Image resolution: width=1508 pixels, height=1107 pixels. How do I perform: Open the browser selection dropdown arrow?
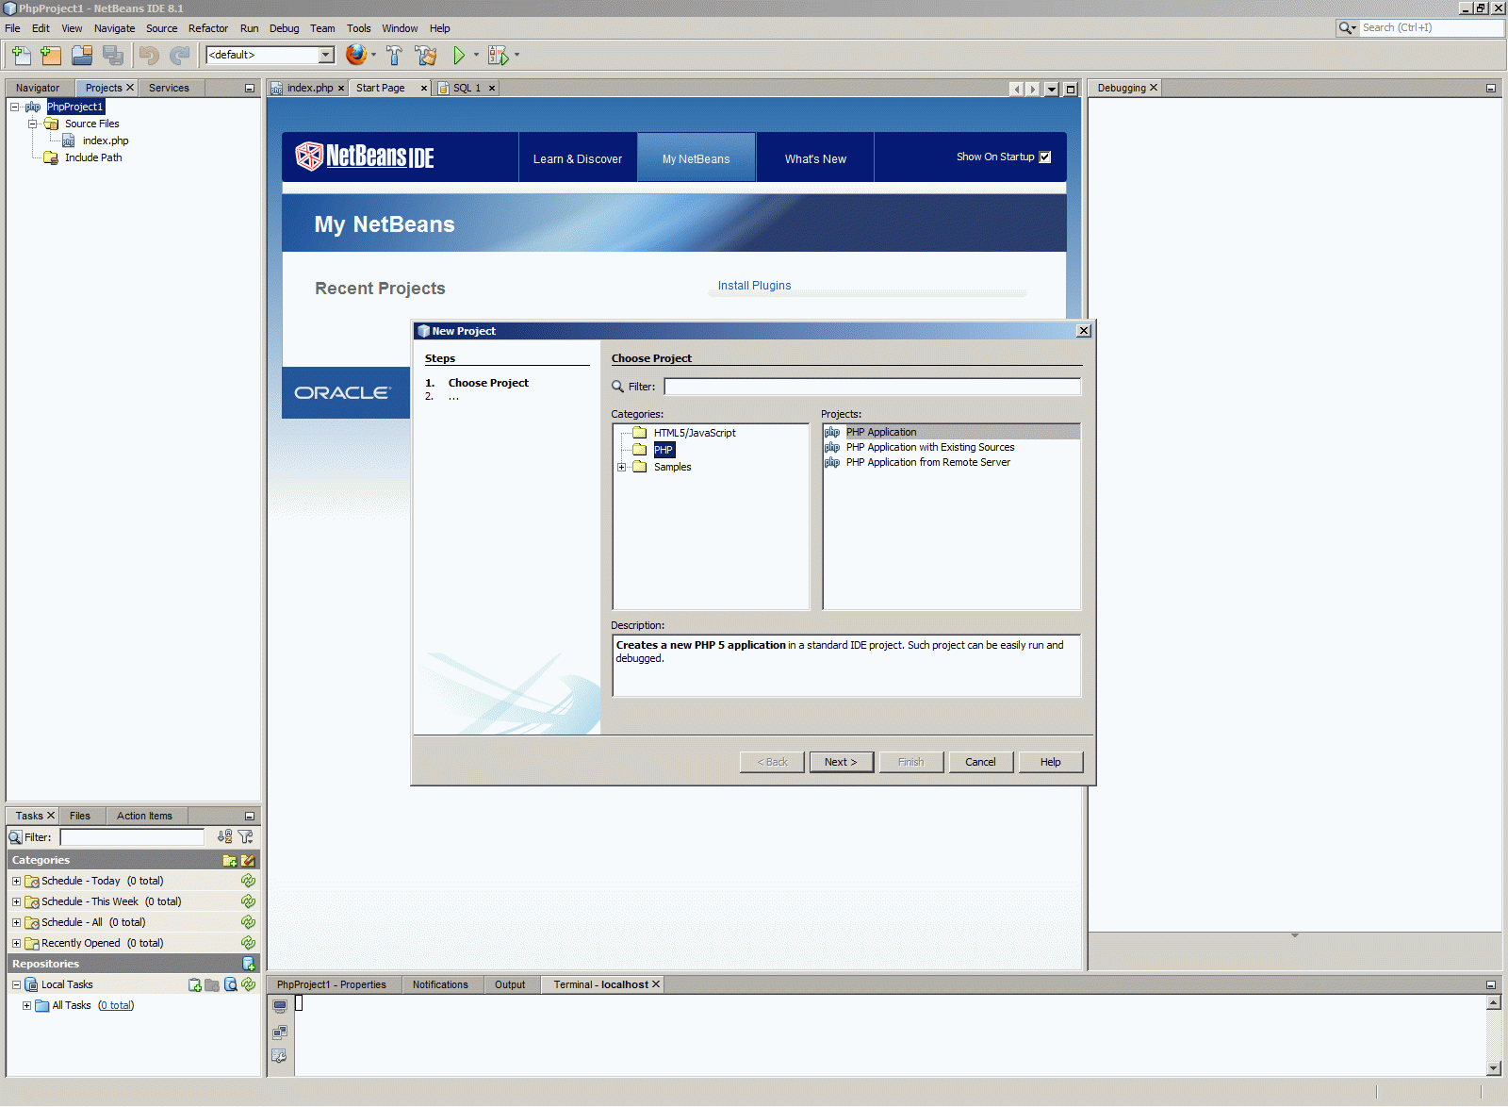point(374,55)
